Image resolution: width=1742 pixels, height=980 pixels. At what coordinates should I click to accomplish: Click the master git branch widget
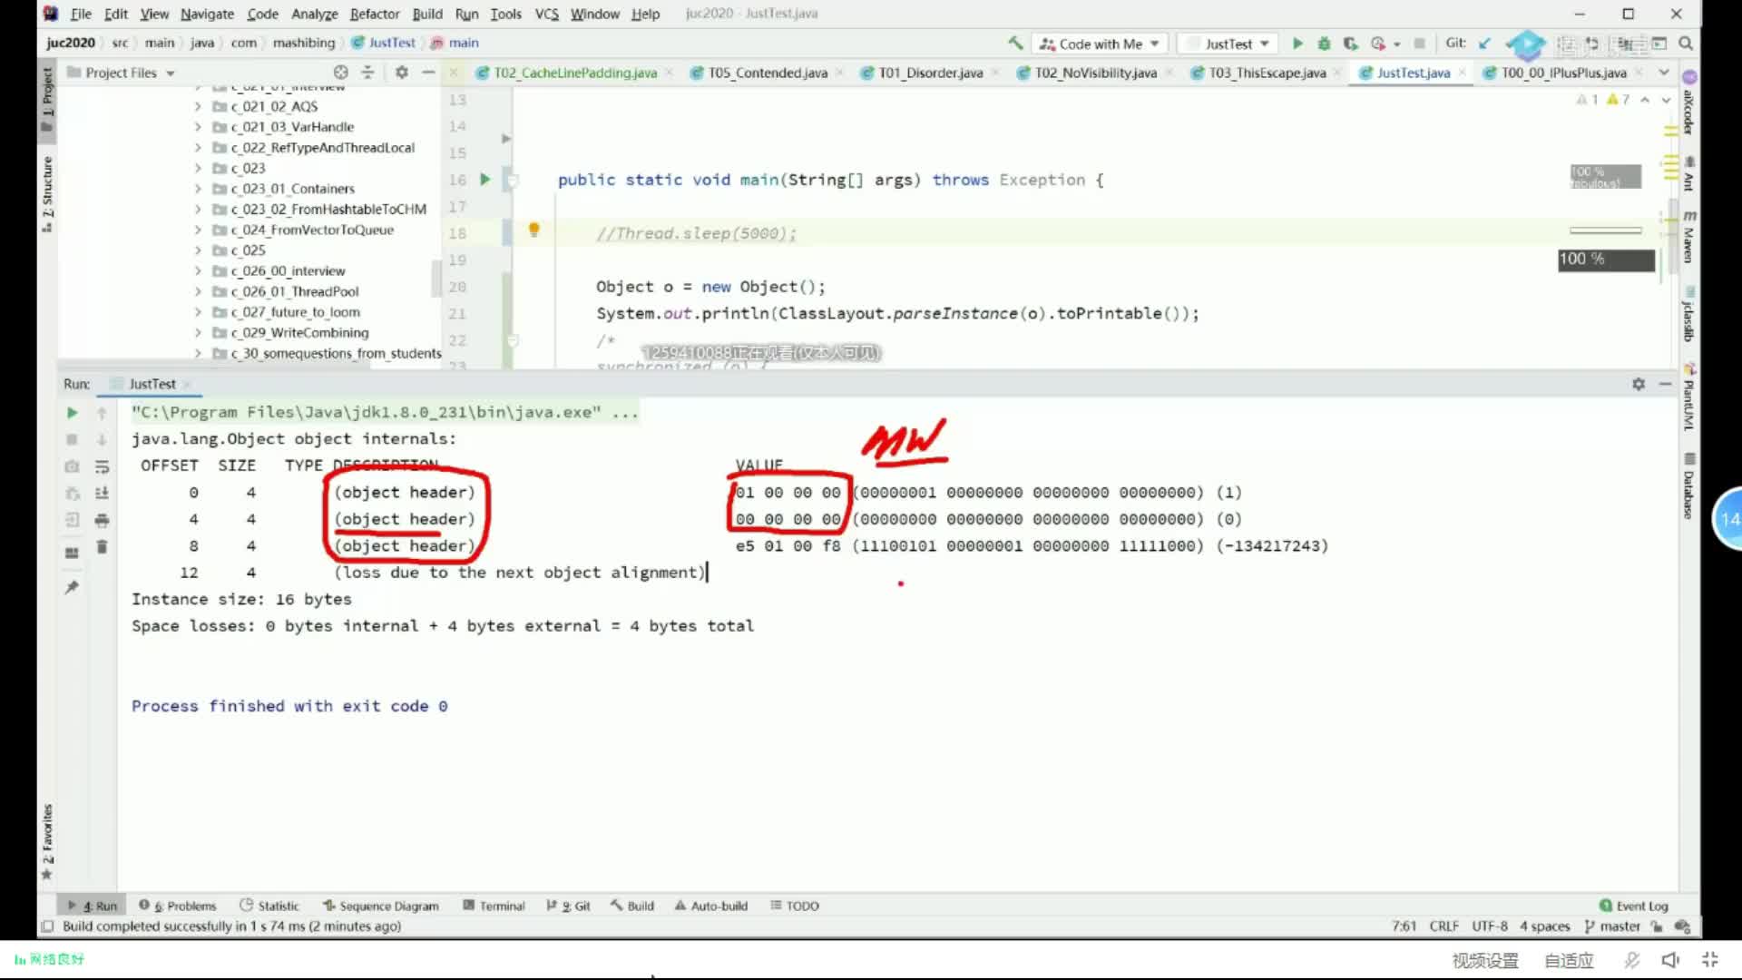1612,926
